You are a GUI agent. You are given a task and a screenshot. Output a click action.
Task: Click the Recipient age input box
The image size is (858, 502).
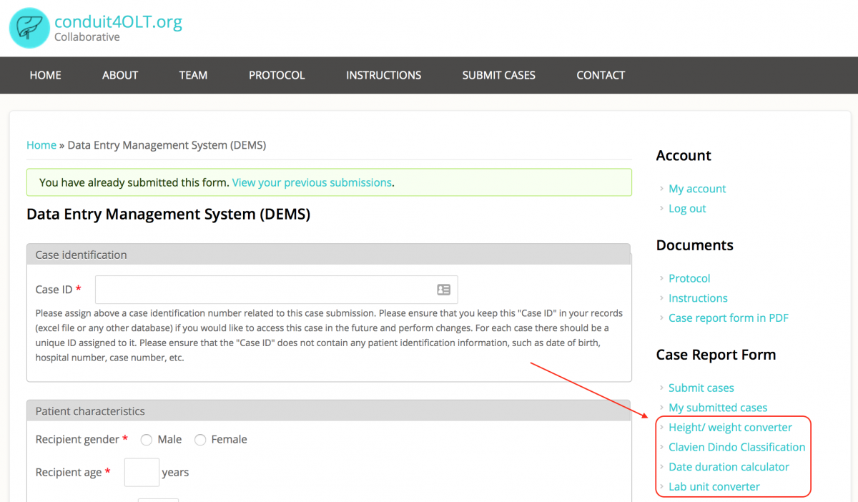142,473
